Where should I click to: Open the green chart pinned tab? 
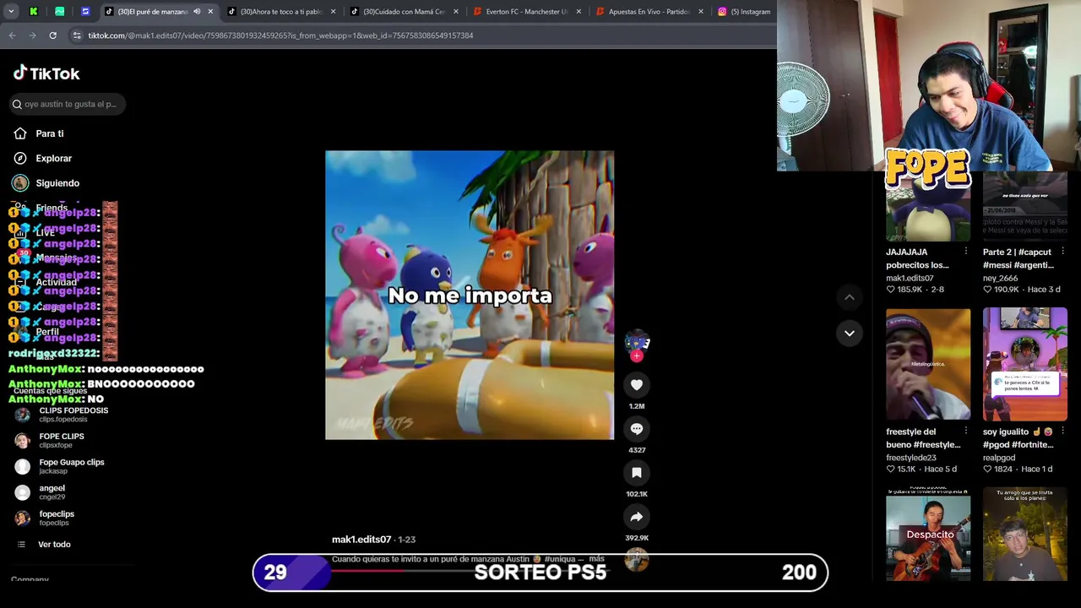[x=59, y=12]
